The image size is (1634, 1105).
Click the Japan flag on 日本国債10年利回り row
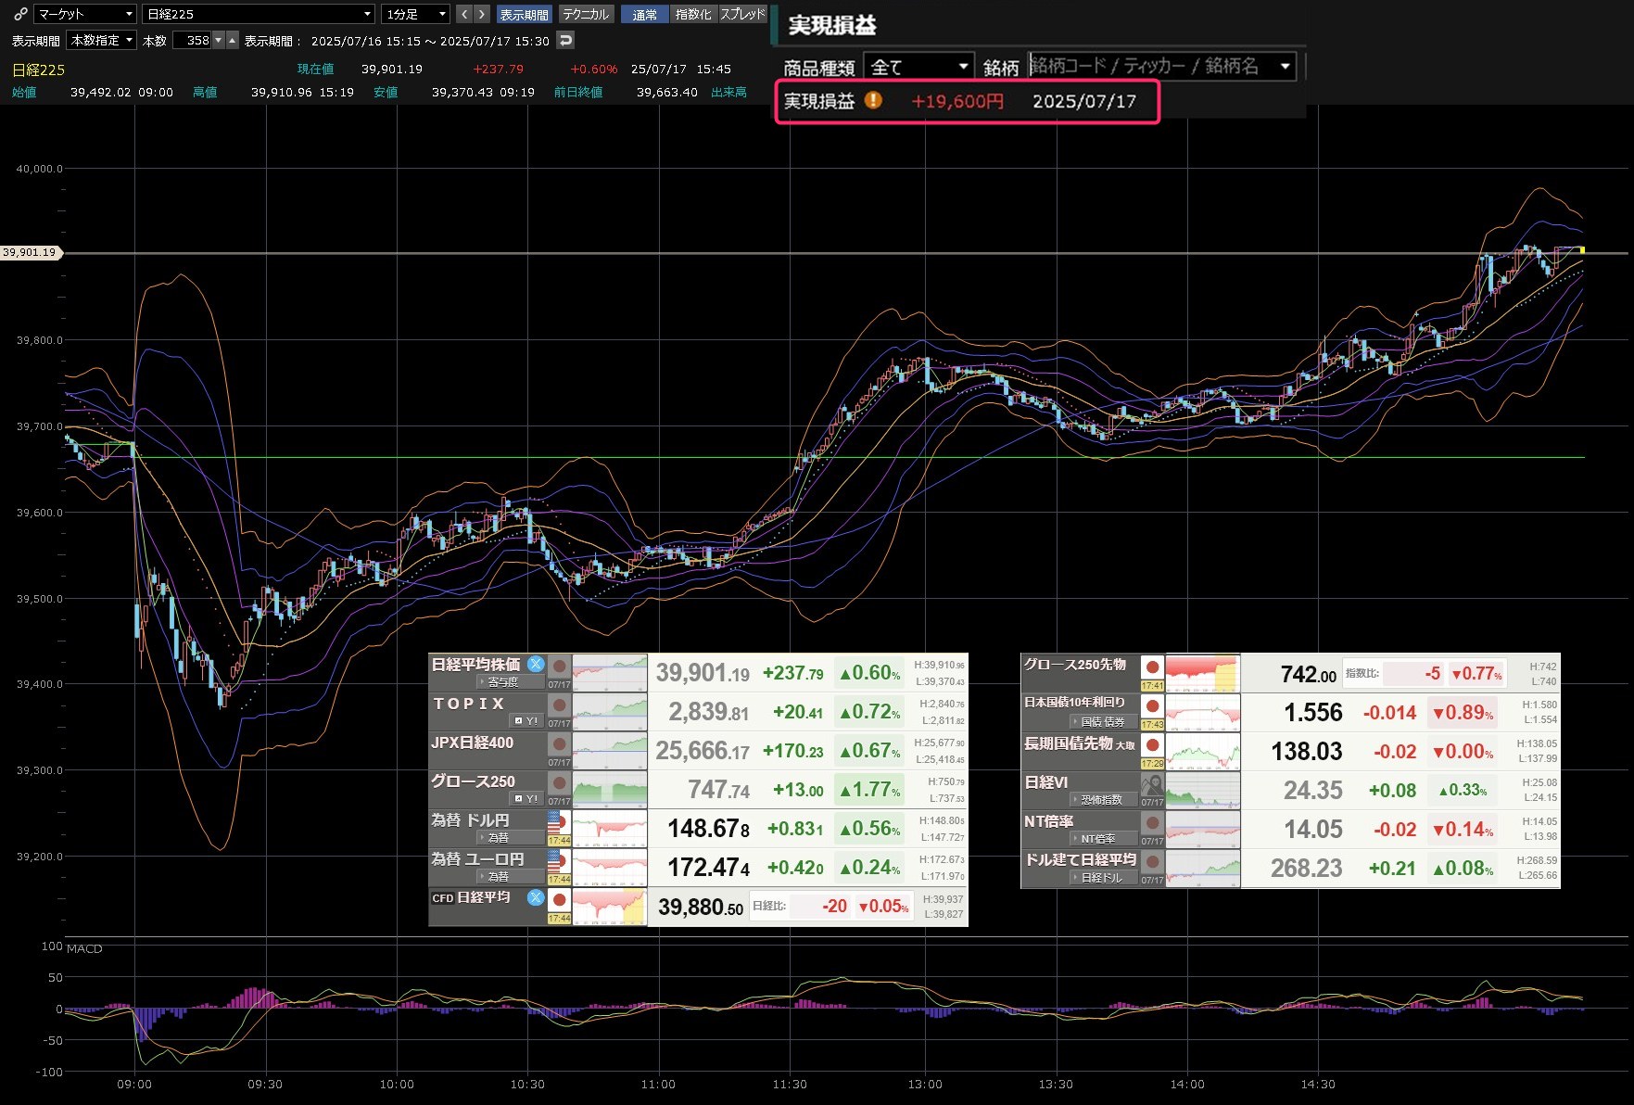click(1152, 705)
